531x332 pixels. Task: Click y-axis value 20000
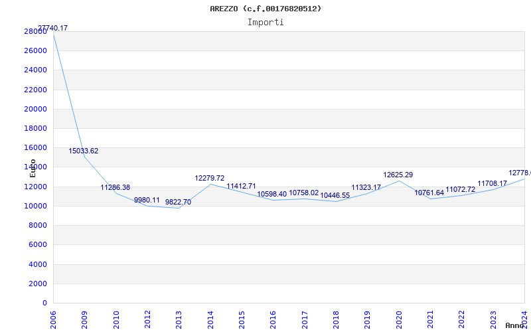(35, 109)
